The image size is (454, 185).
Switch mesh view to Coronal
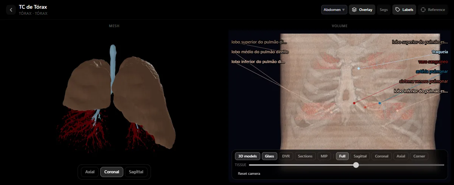(x=112, y=172)
